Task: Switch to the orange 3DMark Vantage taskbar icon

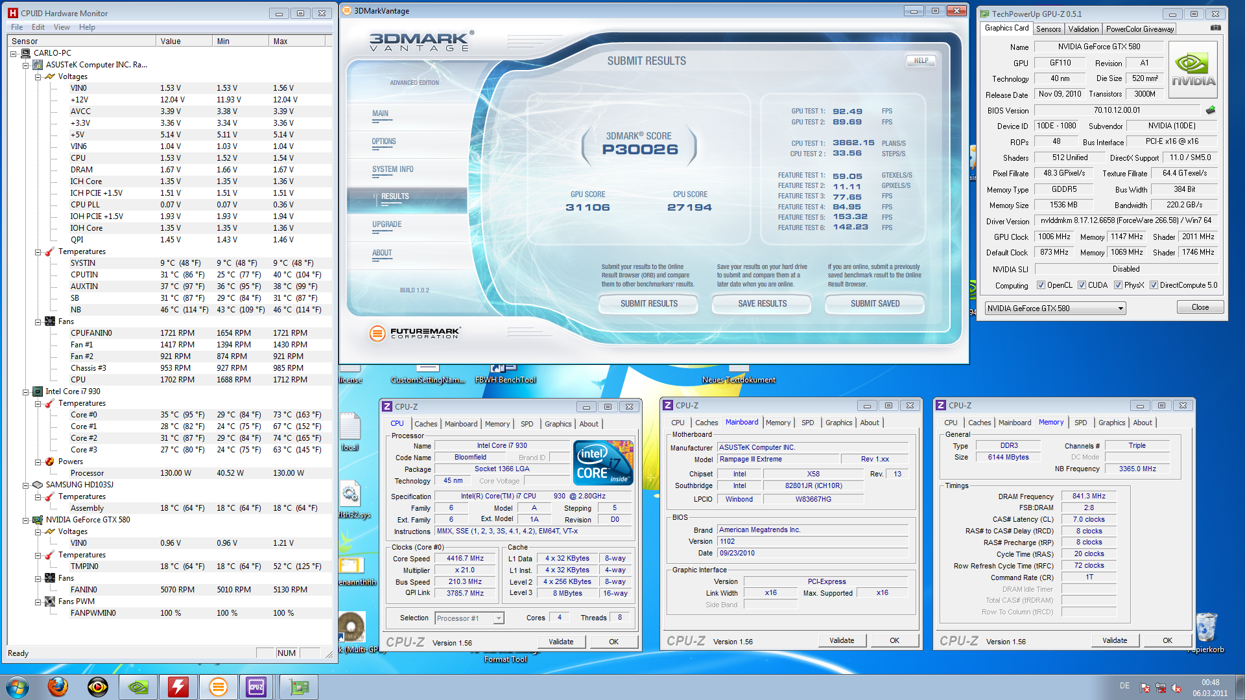Action: tap(219, 686)
